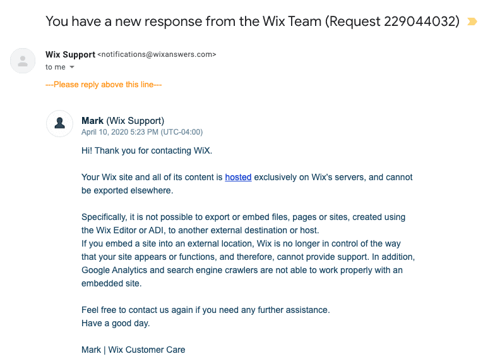
Task: Click the yellow importance marker beside subject
Action: 472,21
